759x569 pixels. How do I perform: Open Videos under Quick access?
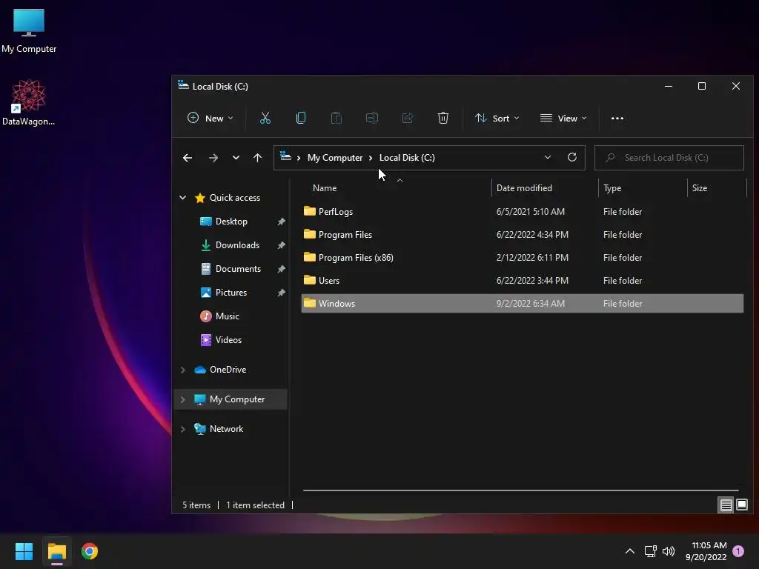[x=228, y=339]
